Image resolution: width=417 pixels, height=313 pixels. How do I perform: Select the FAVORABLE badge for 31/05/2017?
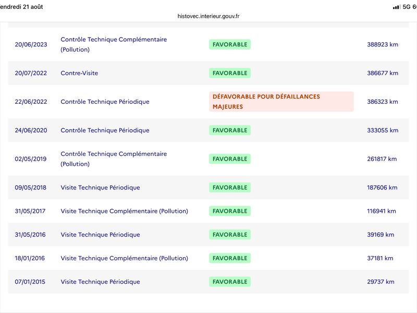pyautogui.click(x=230, y=211)
